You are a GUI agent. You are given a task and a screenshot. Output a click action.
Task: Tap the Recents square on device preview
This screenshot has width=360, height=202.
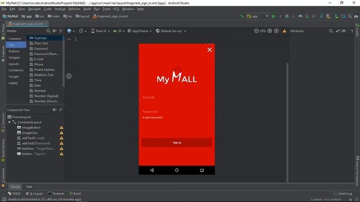202,170
